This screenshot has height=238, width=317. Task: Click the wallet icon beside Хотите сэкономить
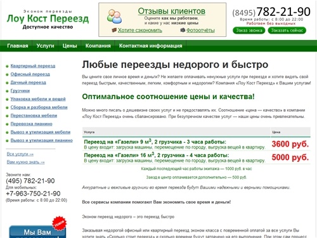[114, 30]
